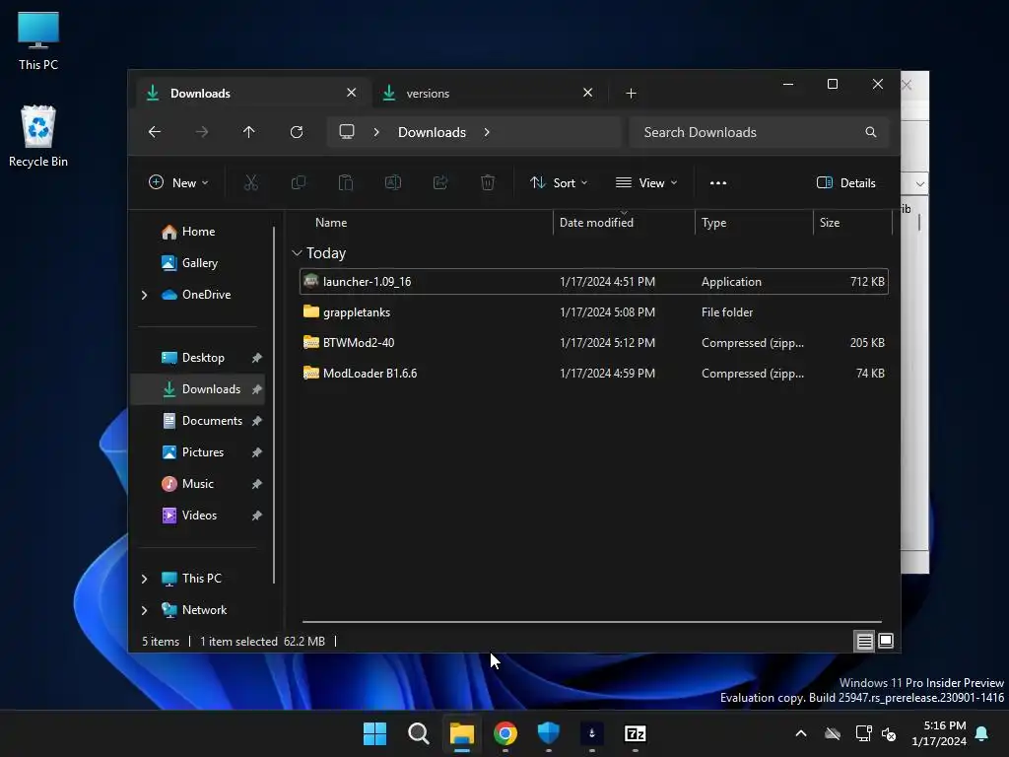
Task: Open Home in navigation pane
Action: pos(198,232)
